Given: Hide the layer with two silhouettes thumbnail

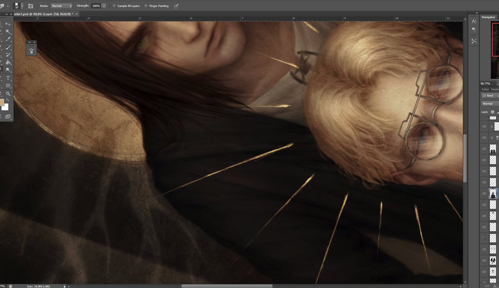Looking at the screenshot, I should pos(484,149).
